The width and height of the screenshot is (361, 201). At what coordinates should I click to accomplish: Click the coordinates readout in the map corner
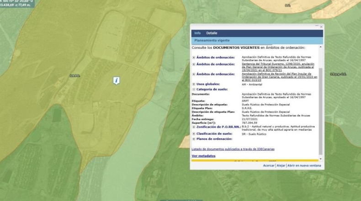coord(17,3)
